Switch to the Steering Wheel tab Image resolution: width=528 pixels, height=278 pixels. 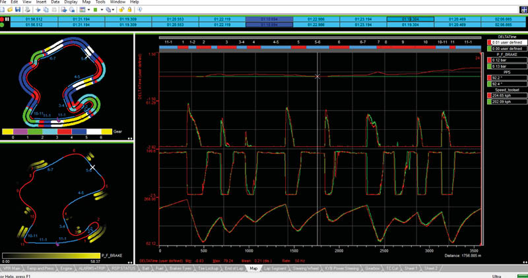pos(305,268)
